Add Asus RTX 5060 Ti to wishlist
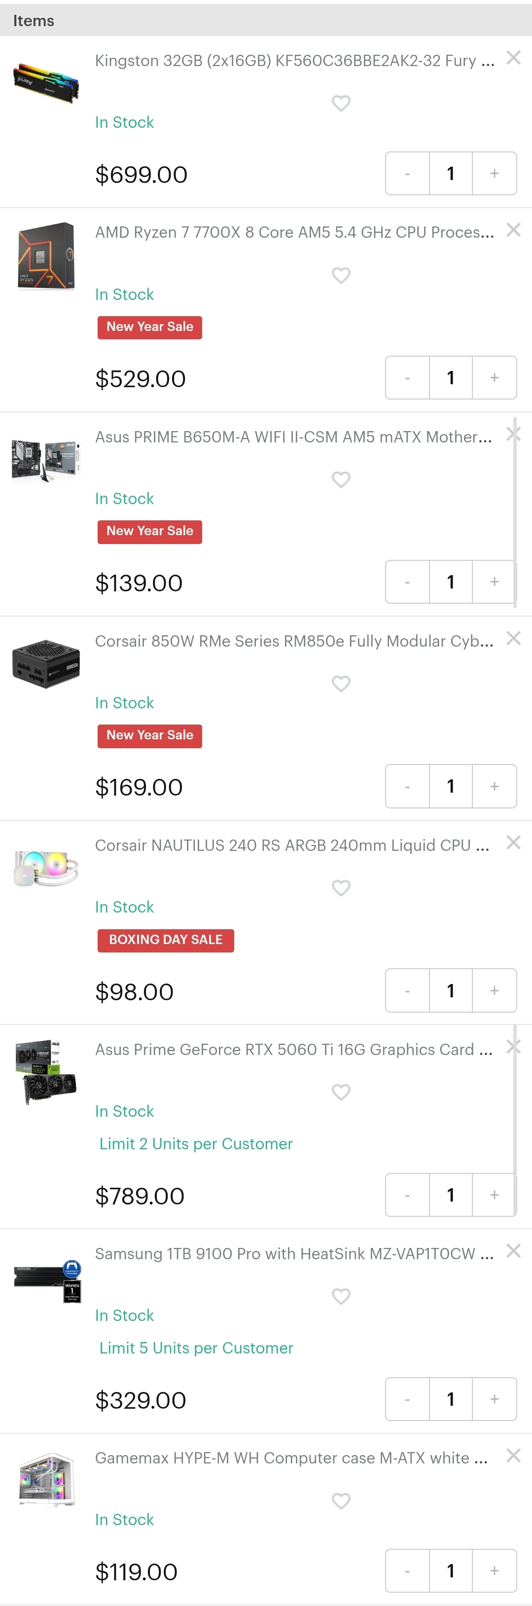This screenshot has width=532, height=1606. click(341, 1092)
